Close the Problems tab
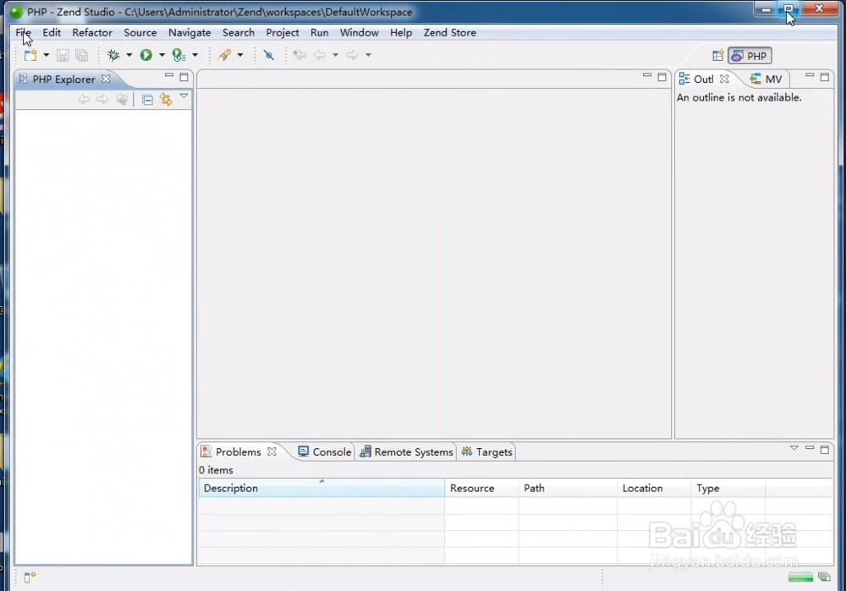846x591 pixels. click(x=272, y=451)
